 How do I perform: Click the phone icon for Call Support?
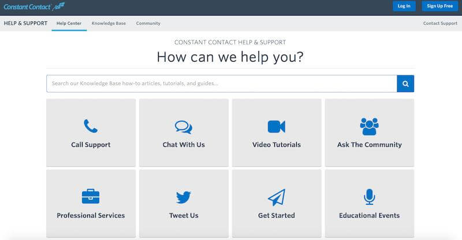[91, 126]
